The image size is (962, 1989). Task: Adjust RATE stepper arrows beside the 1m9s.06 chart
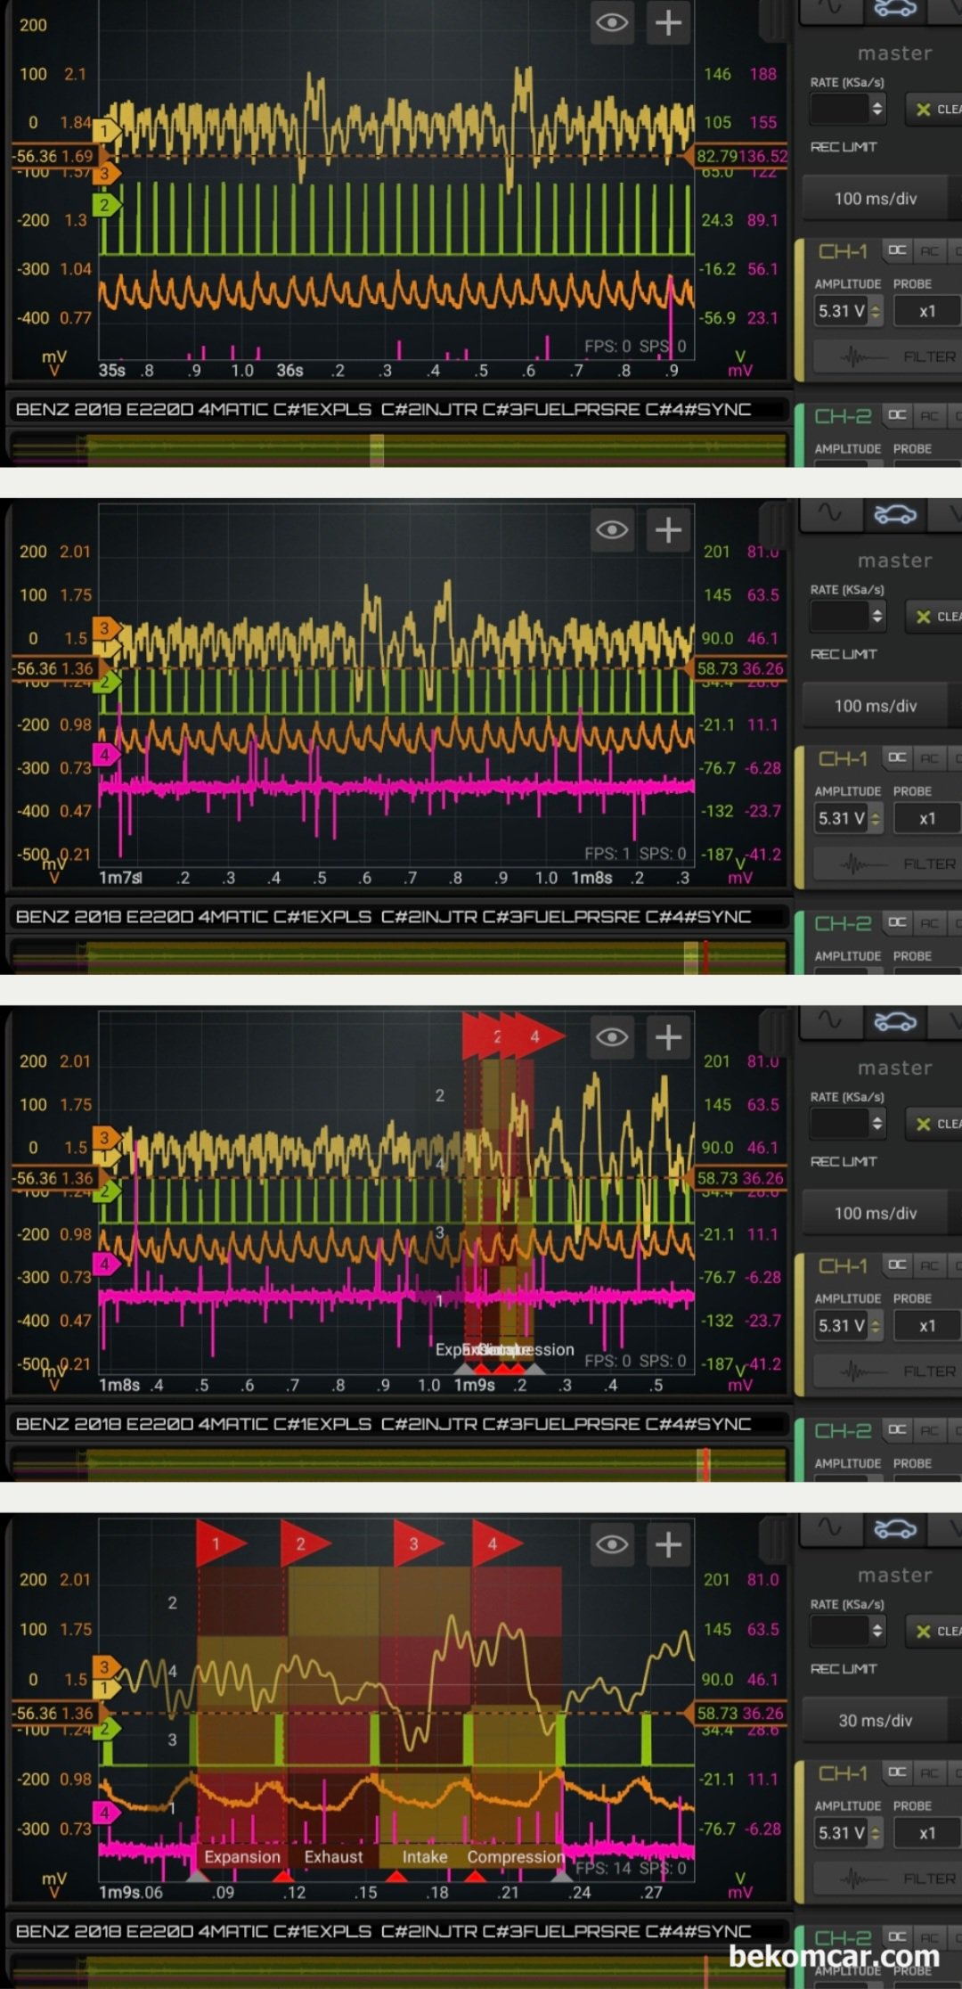(x=877, y=1630)
